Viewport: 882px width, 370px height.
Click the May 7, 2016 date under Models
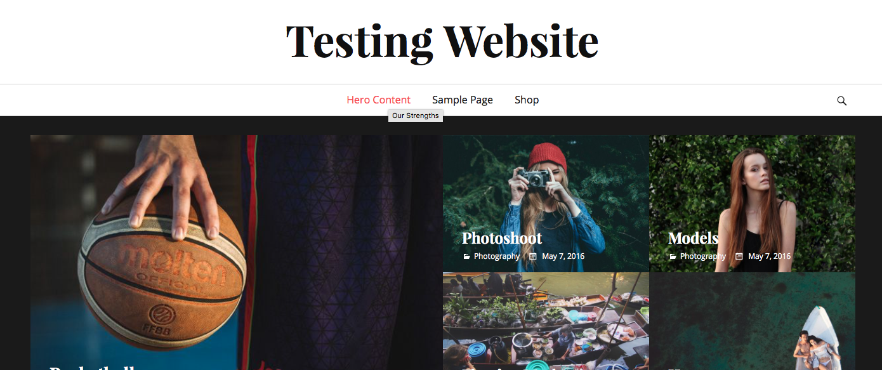[x=769, y=256]
